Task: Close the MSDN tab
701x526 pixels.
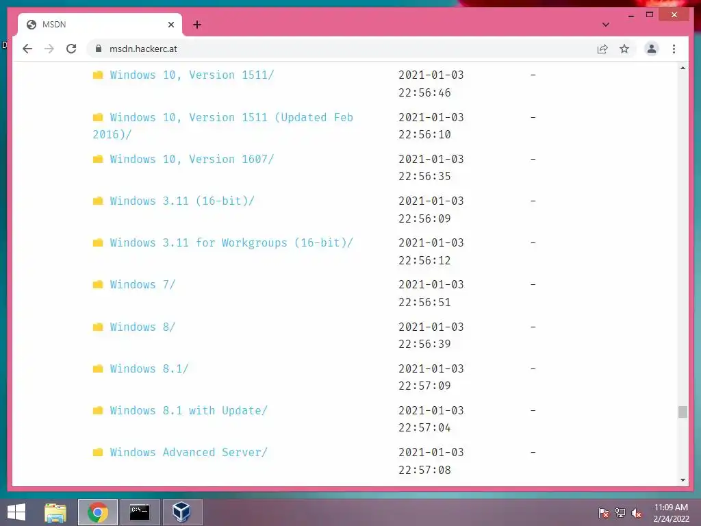Action: (170, 25)
